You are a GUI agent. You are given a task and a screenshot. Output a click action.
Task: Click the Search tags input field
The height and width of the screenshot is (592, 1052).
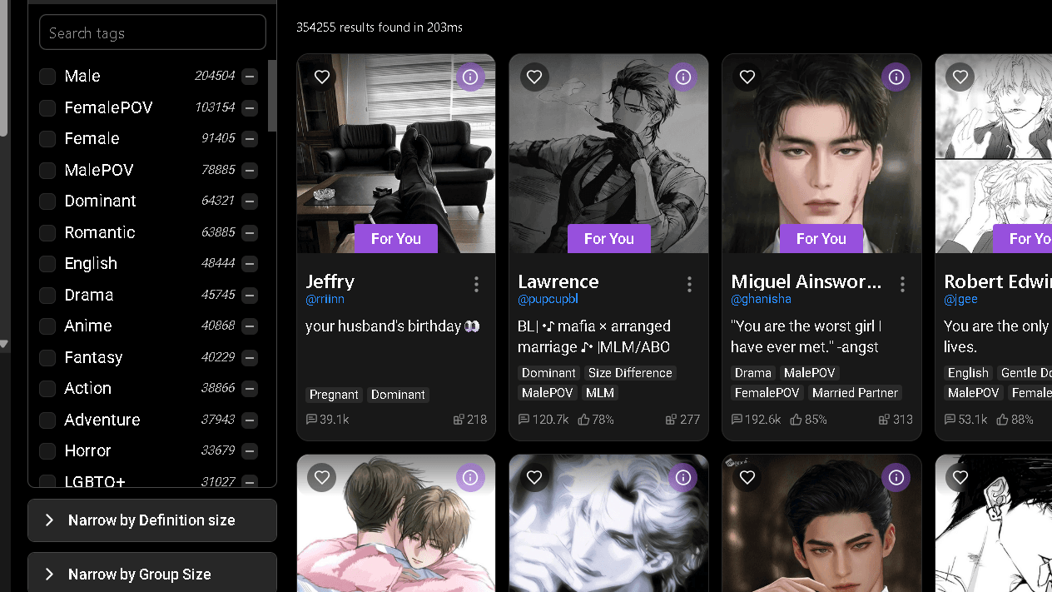click(x=152, y=32)
